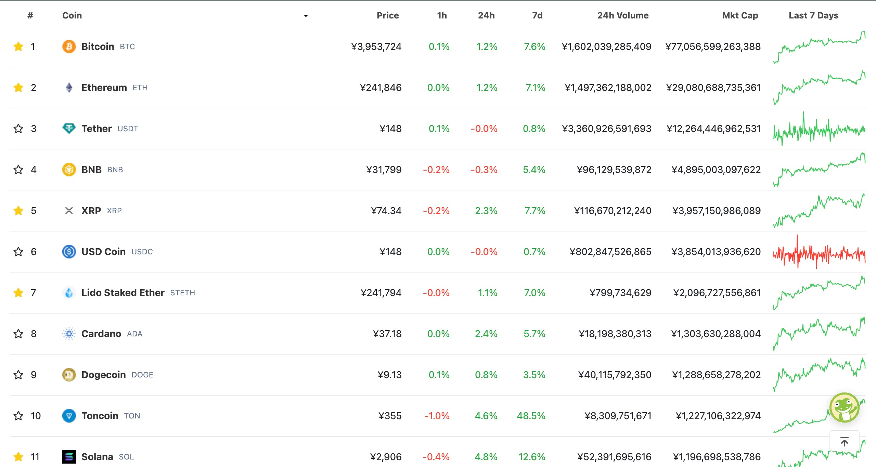Open the Ethereum coin page link
This screenshot has width=876, height=467.
pyautogui.click(x=104, y=88)
